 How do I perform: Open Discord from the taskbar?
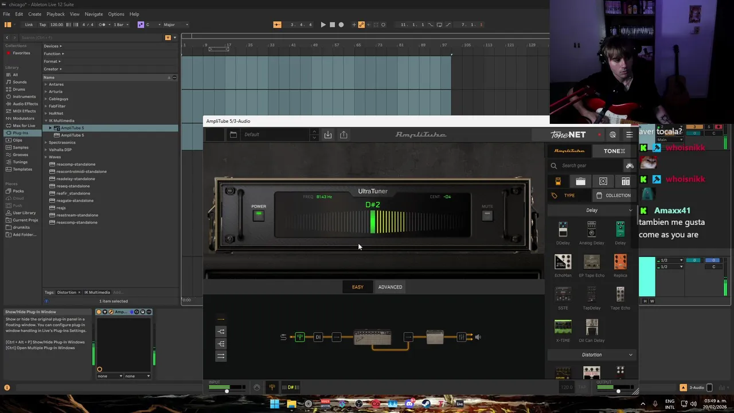(409, 404)
